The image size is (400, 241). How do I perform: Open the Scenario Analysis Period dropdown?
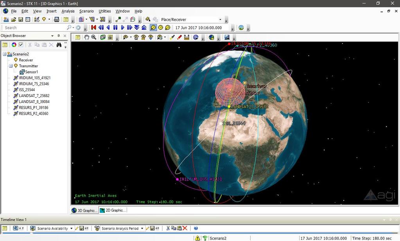[142, 228]
